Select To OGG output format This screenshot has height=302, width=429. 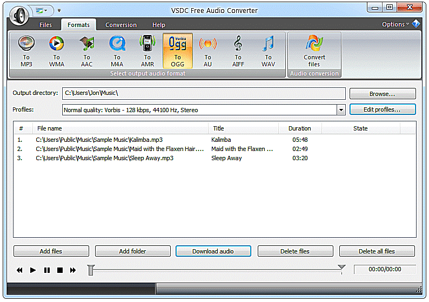tap(178, 51)
